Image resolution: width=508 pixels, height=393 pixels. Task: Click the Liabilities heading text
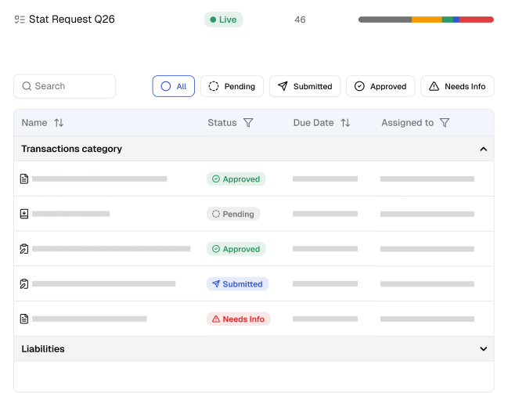(x=43, y=349)
